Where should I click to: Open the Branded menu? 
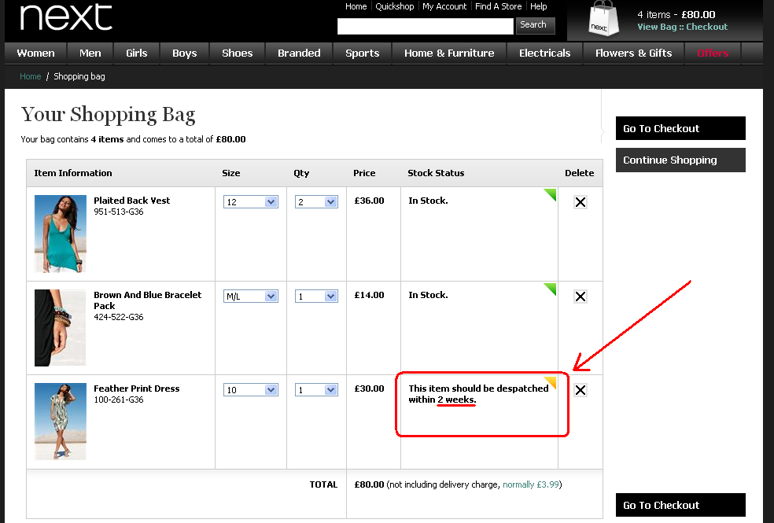point(299,53)
